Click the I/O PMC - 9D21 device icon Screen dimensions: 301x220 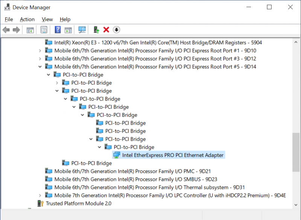coord(49,171)
